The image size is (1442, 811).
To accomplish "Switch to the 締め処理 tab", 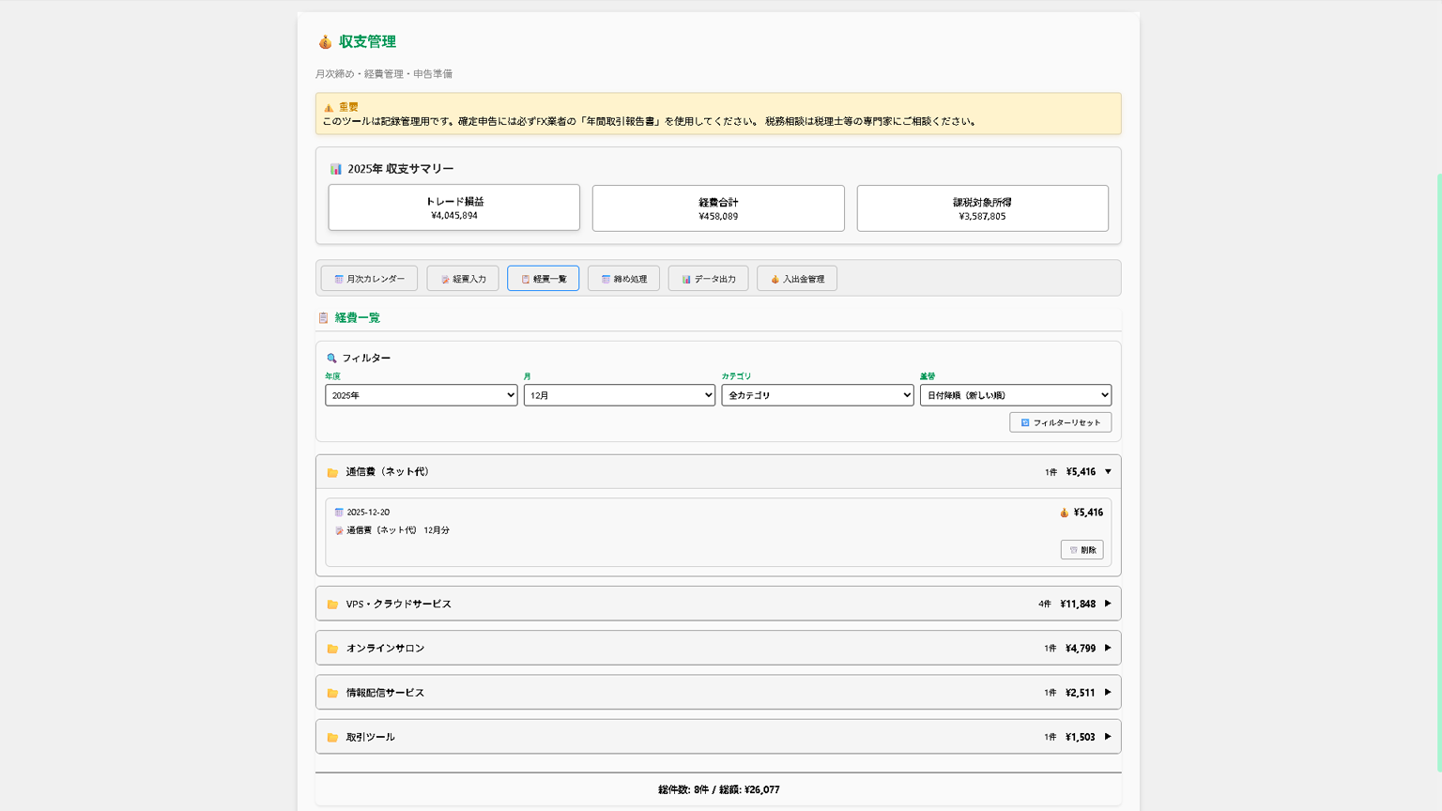I will click(x=623, y=279).
